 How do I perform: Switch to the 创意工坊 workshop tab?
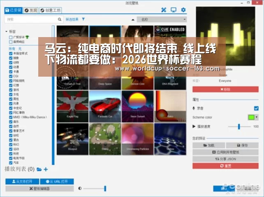click(51, 10)
